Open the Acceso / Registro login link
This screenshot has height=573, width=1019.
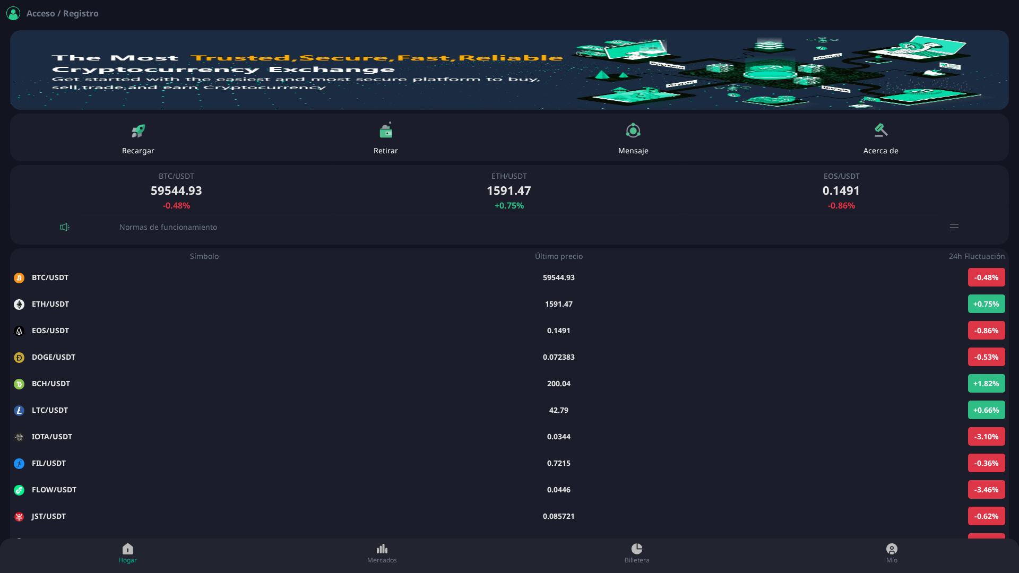point(62,13)
